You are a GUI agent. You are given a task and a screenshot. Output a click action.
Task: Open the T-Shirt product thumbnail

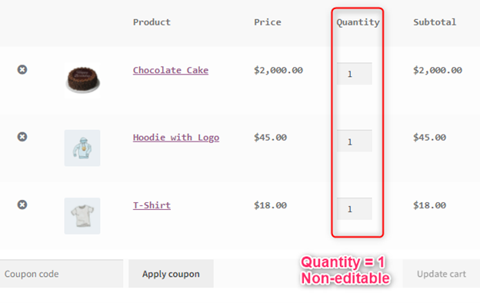[x=82, y=216]
